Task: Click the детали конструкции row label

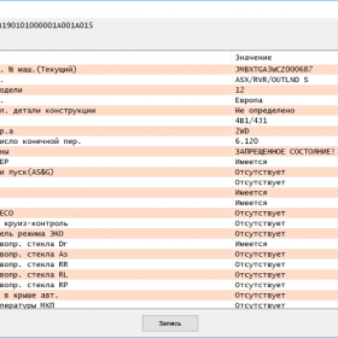Action: click(54, 111)
